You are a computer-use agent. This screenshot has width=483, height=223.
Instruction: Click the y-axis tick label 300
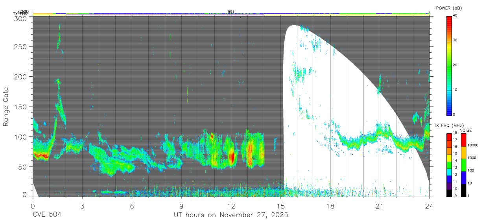(21, 18)
